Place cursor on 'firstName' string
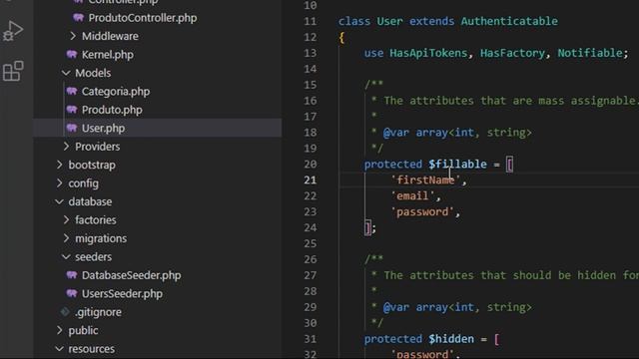The image size is (639, 359). (x=425, y=179)
